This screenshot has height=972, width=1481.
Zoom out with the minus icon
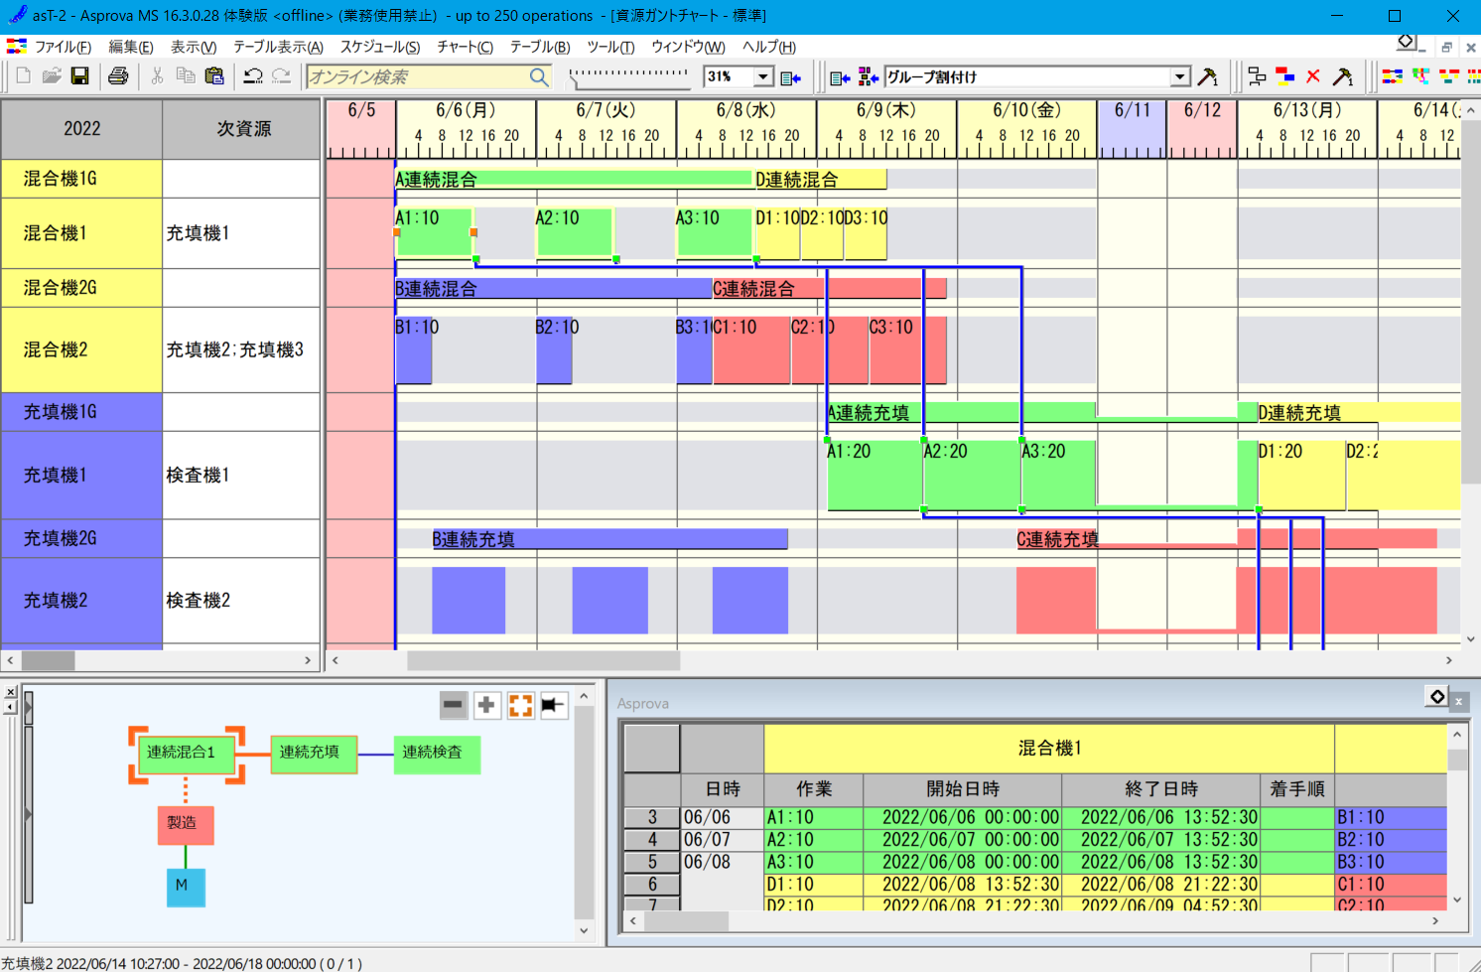[453, 705]
